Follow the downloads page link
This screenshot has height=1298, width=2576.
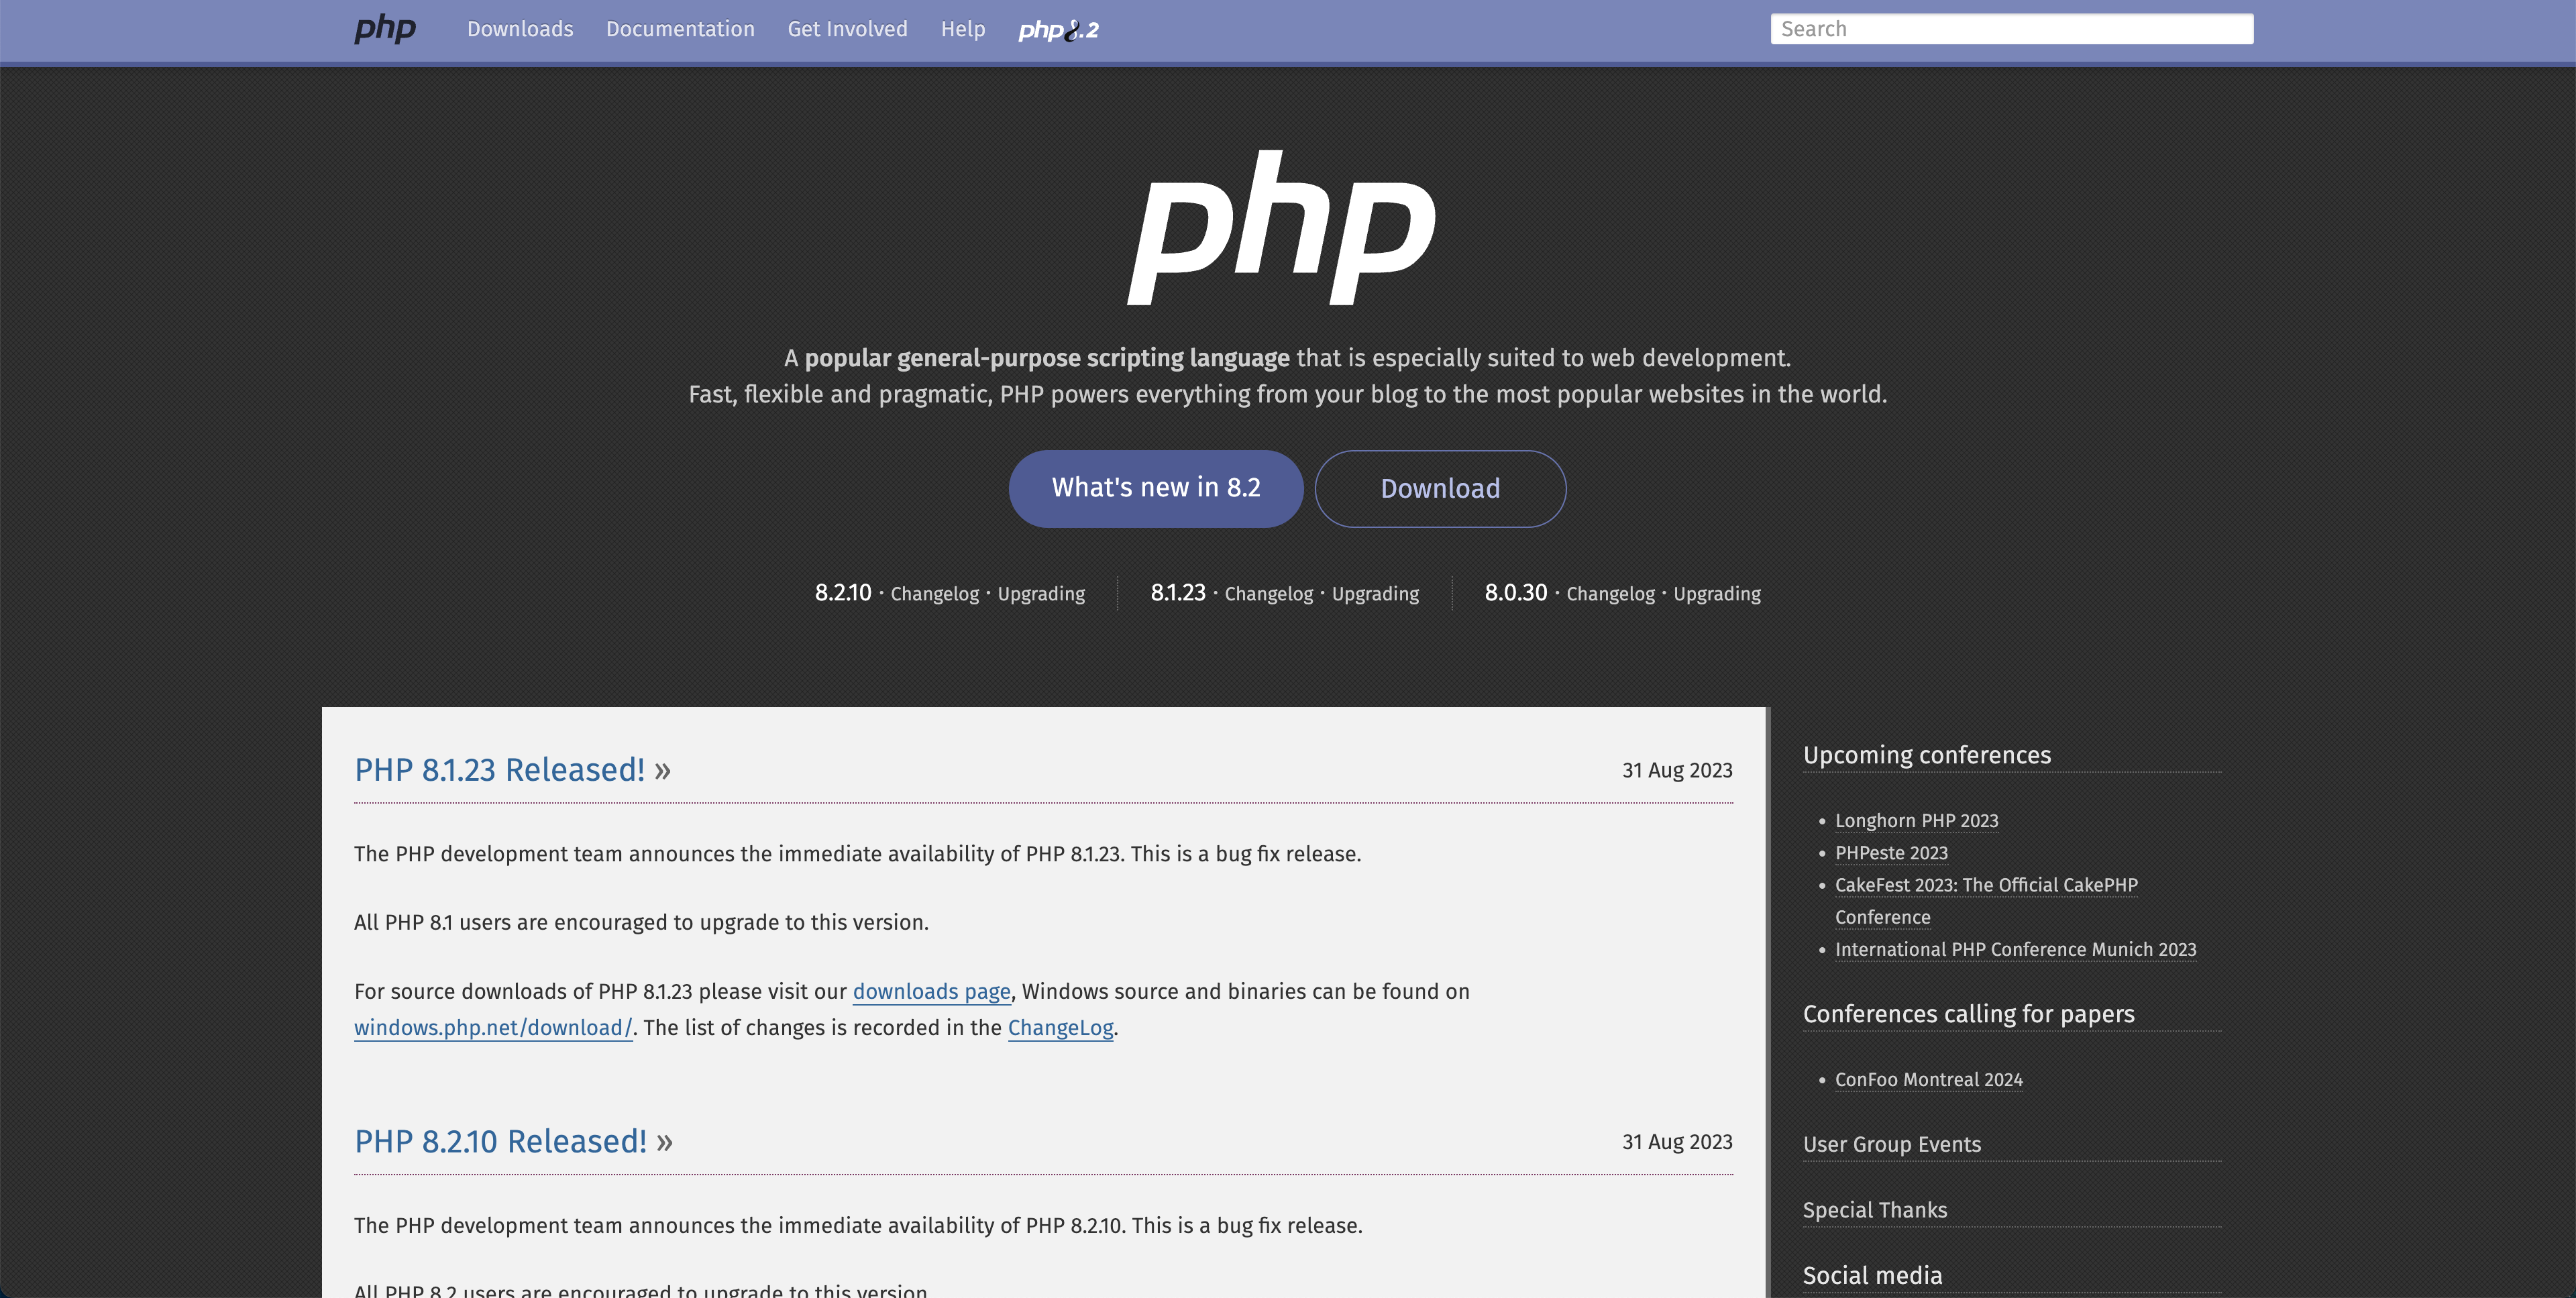[931, 992]
